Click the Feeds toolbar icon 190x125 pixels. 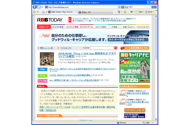[x=125, y=12]
